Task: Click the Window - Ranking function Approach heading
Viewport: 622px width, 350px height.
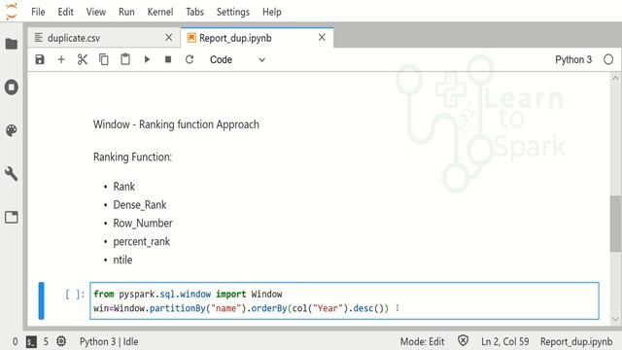Action: pos(176,124)
